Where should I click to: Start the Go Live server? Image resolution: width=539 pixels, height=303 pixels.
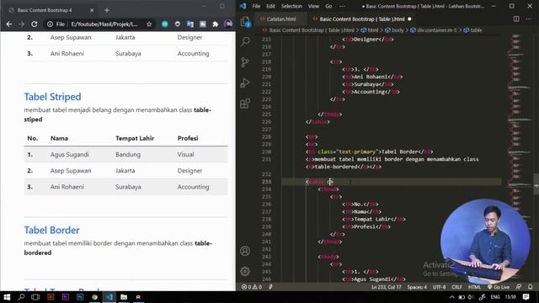pos(499,287)
